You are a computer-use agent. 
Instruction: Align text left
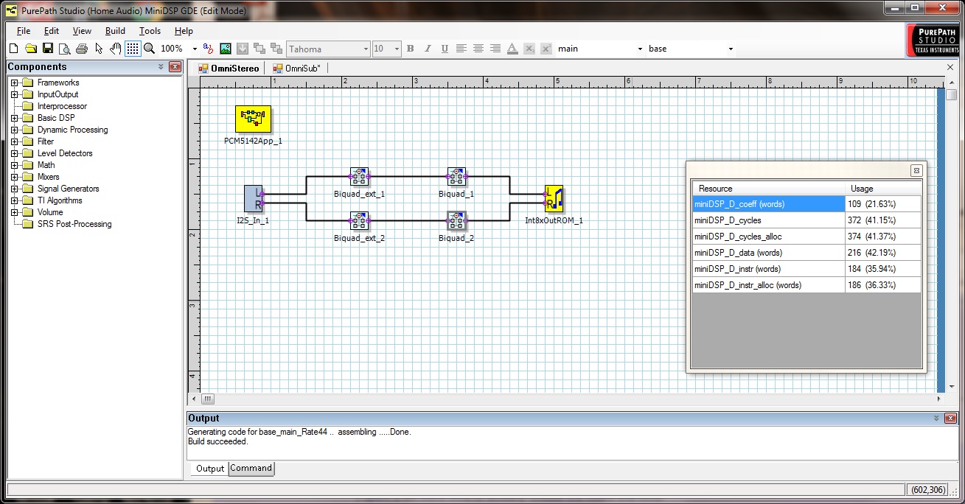click(461, 49)
